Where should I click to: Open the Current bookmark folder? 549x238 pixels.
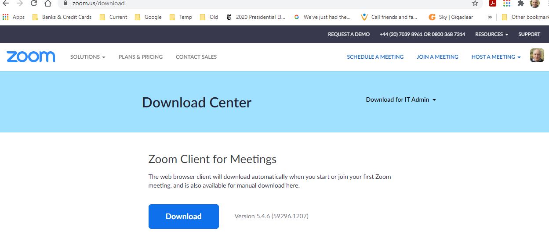113,17
